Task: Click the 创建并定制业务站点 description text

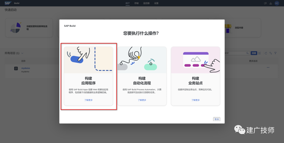Action: point(195,89)
